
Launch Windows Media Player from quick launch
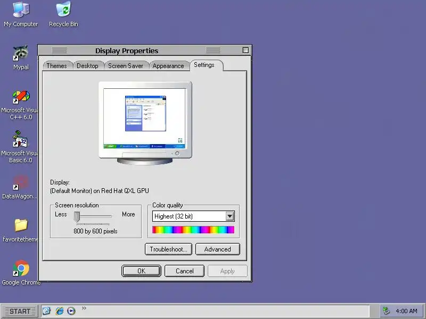[x=71, y=310]
